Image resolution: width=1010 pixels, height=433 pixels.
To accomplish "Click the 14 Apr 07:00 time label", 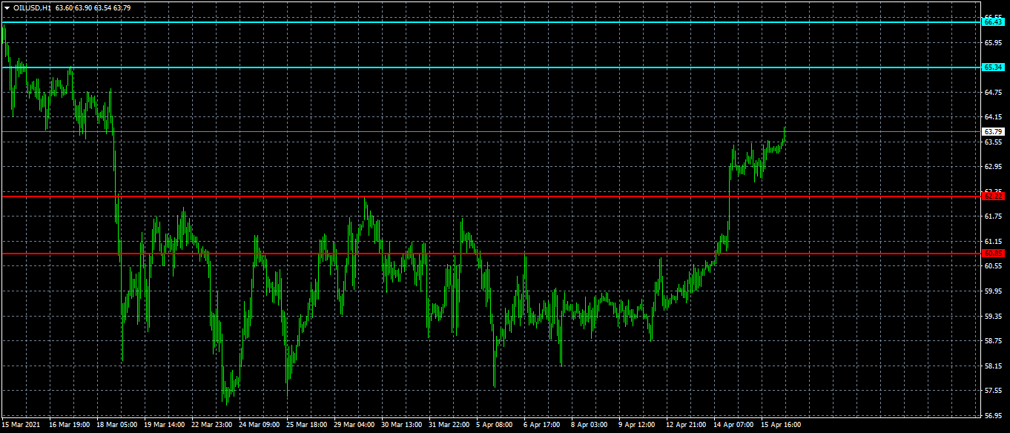I will tap(734, 425).
